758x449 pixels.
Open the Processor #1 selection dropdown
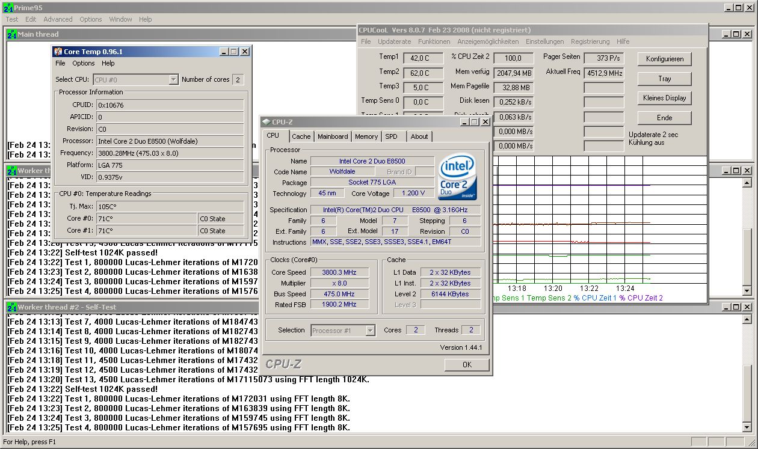coord(370,331)
